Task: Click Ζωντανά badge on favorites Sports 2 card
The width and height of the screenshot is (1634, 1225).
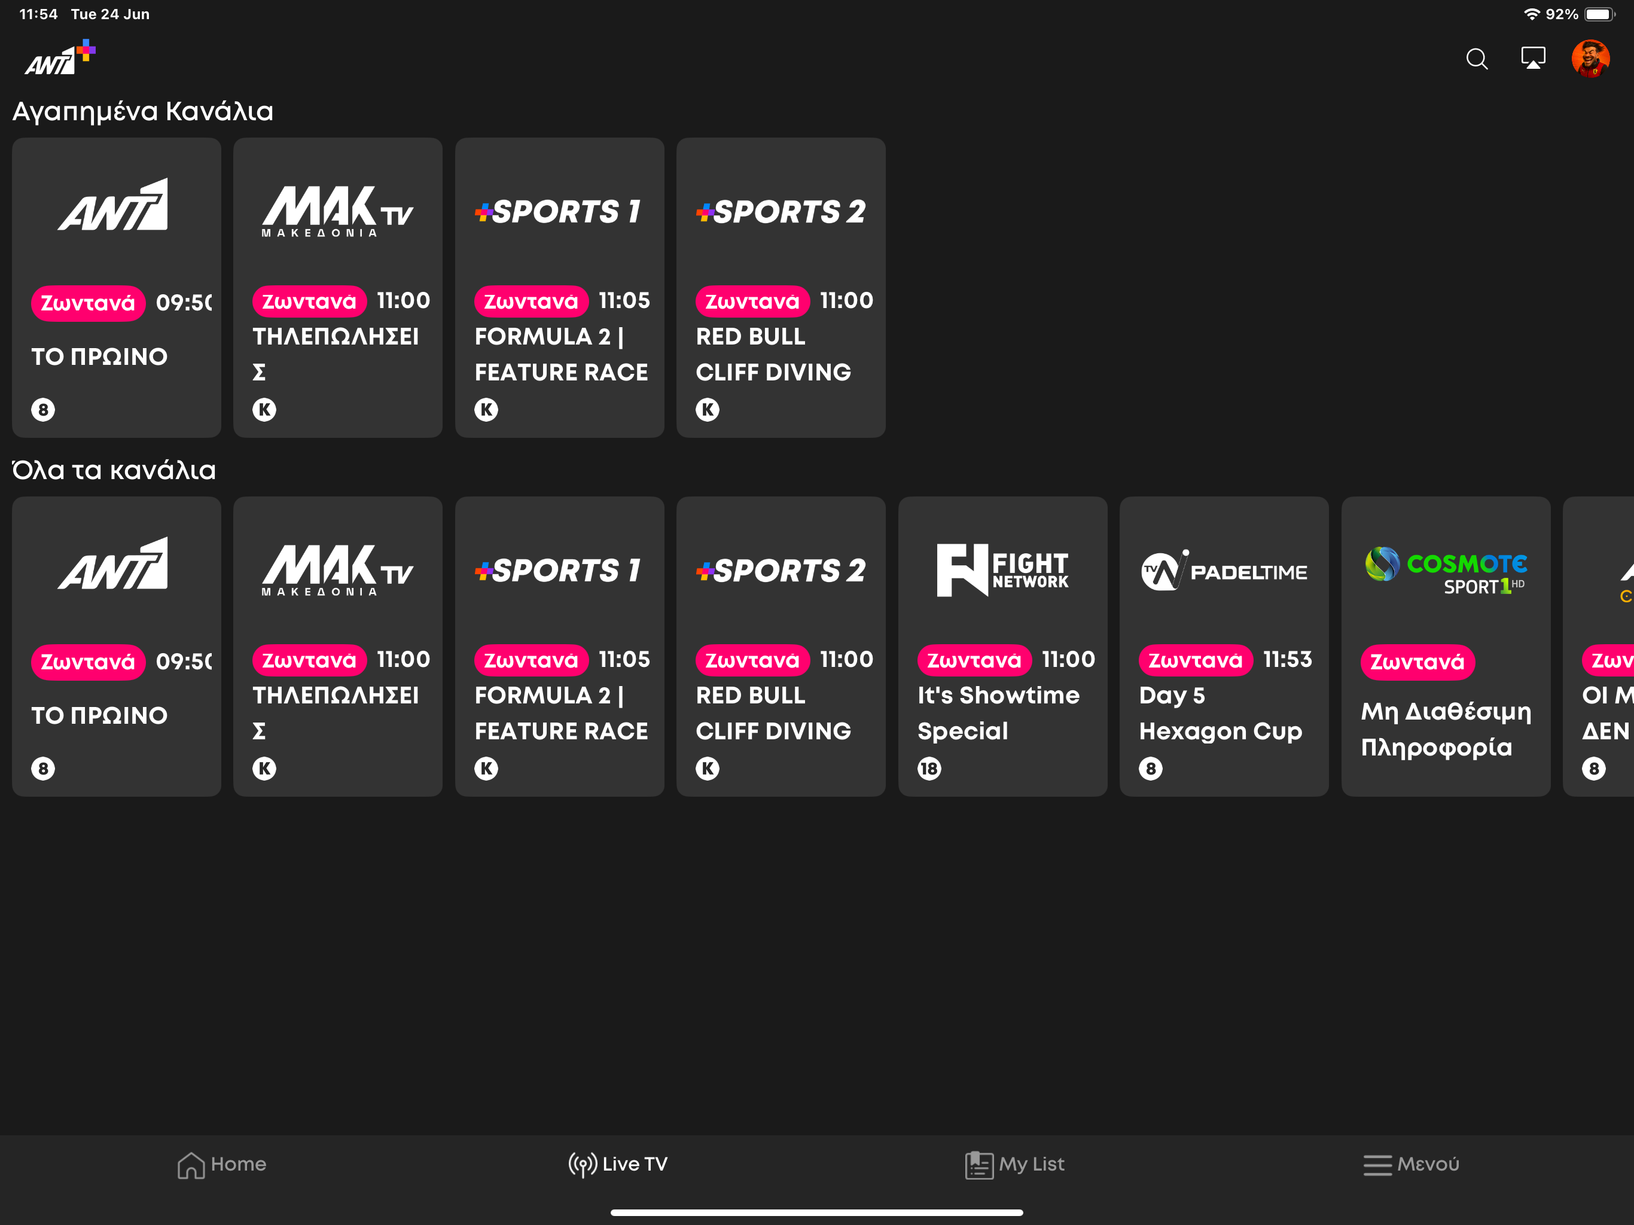Action: click(753, 301)
